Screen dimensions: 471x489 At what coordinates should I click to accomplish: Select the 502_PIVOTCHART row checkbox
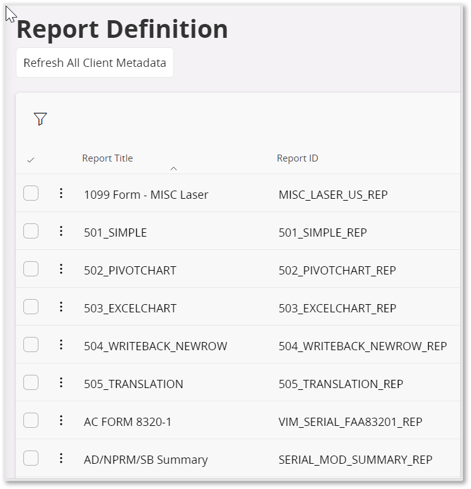point(31,269)
